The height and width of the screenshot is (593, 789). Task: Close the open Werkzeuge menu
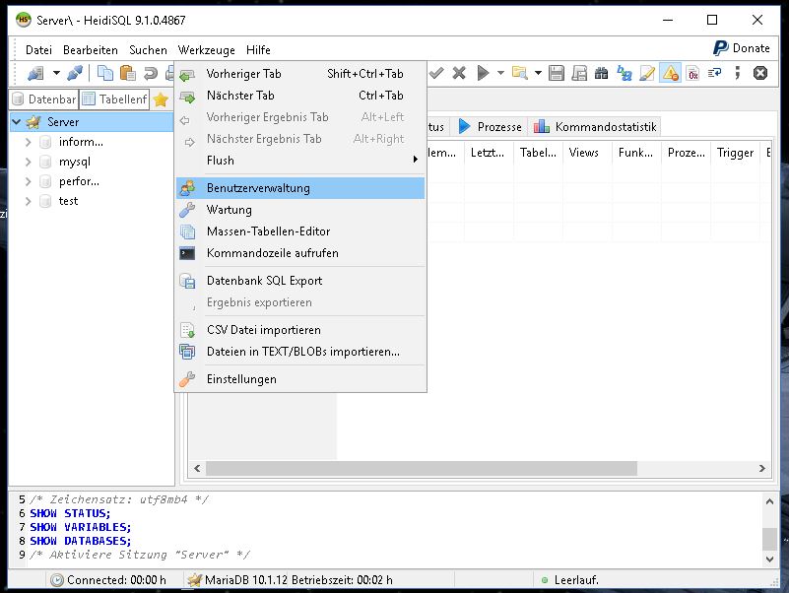(206, 50)
